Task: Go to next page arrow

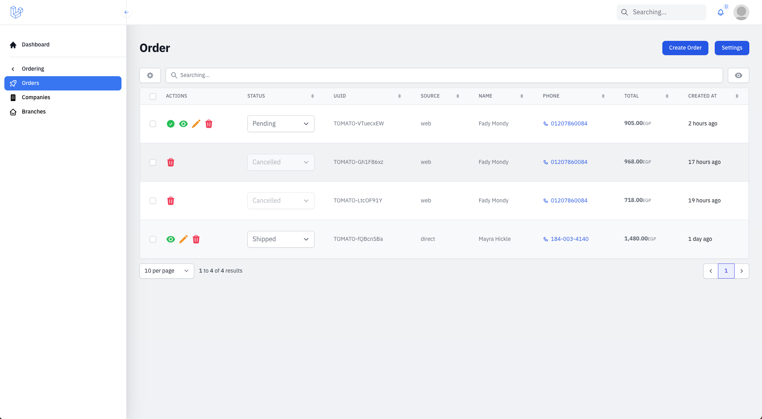Action: coord(742,271)
